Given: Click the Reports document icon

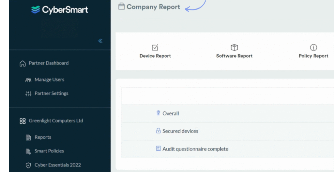Looking at the screenshot, I should coord(28,137).
